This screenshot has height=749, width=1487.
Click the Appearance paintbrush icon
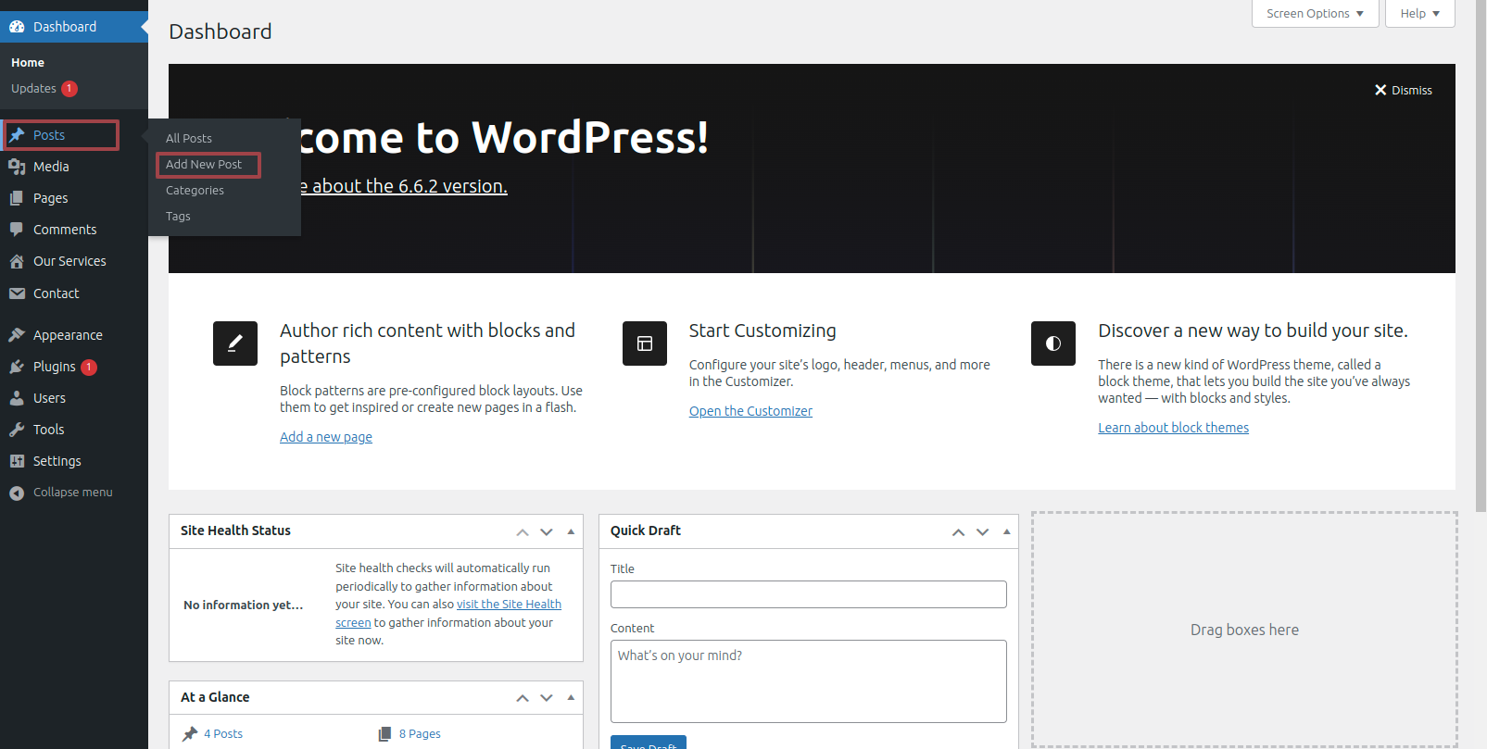17,335
